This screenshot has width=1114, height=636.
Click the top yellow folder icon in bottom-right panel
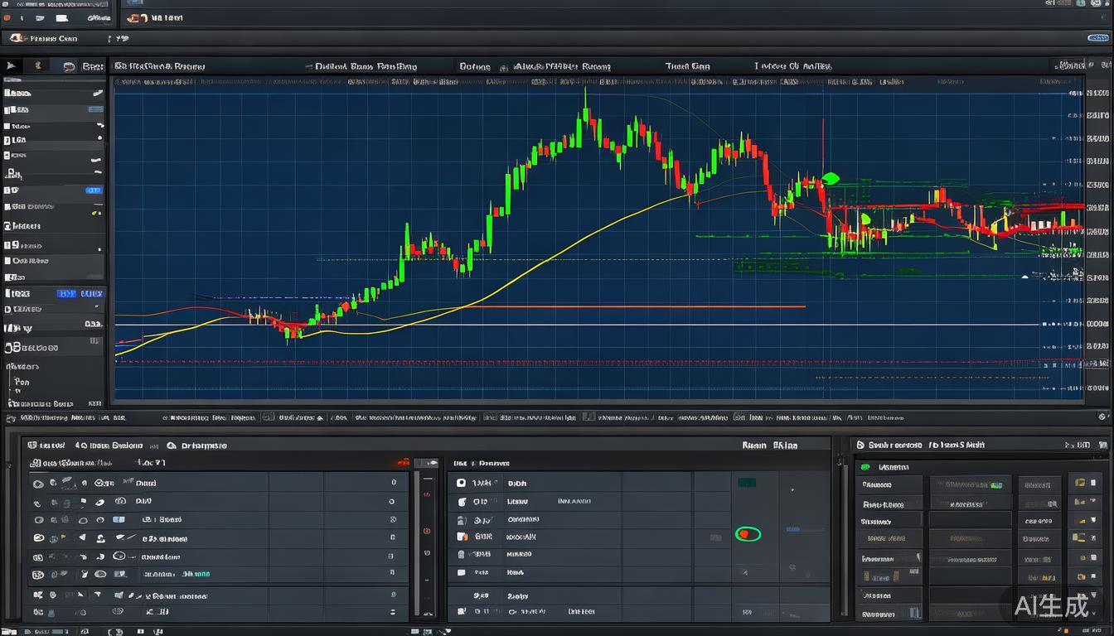point(1080,482)
